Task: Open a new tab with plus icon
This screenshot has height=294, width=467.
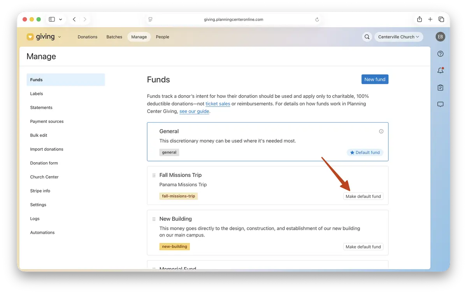Action: [430, 19]
